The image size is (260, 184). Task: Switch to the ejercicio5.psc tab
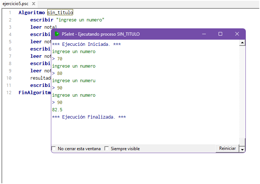coord(15,4)
